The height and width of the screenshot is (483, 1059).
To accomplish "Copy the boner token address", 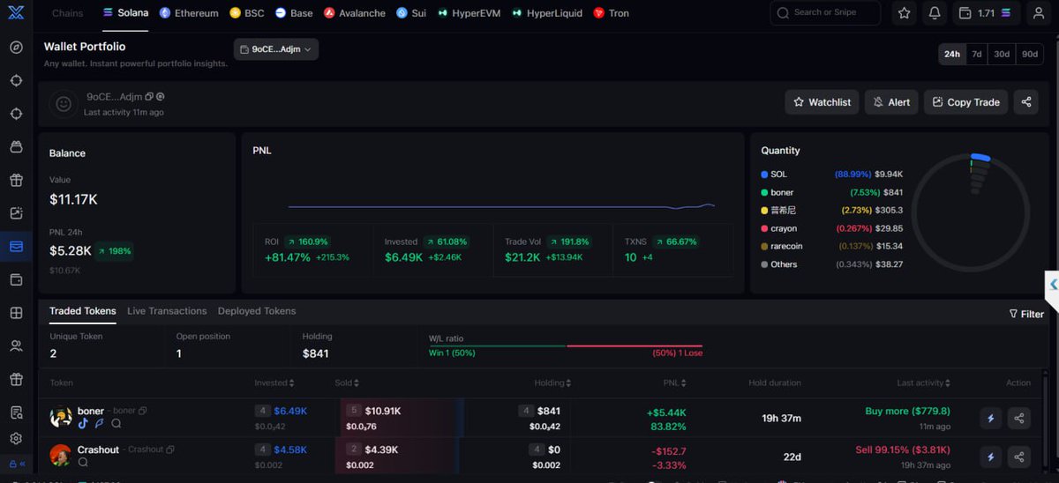I will click(x=143, y=412).
